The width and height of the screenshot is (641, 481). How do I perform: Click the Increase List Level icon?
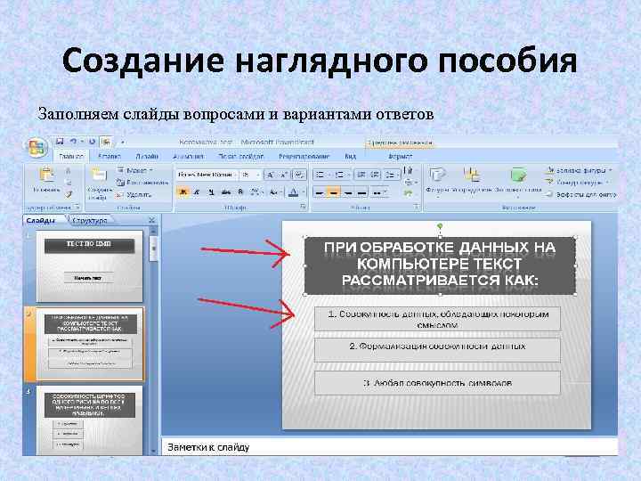(x=375, y=175)
